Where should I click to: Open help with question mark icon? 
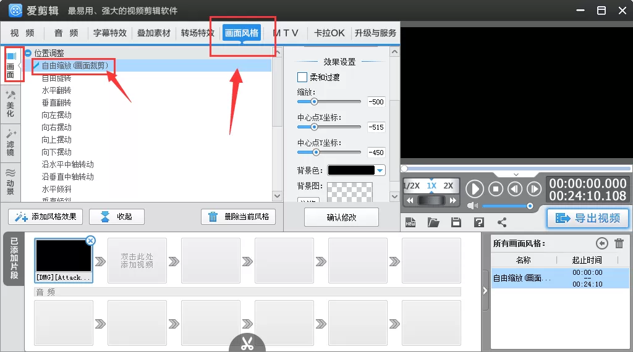coord(479,222)
